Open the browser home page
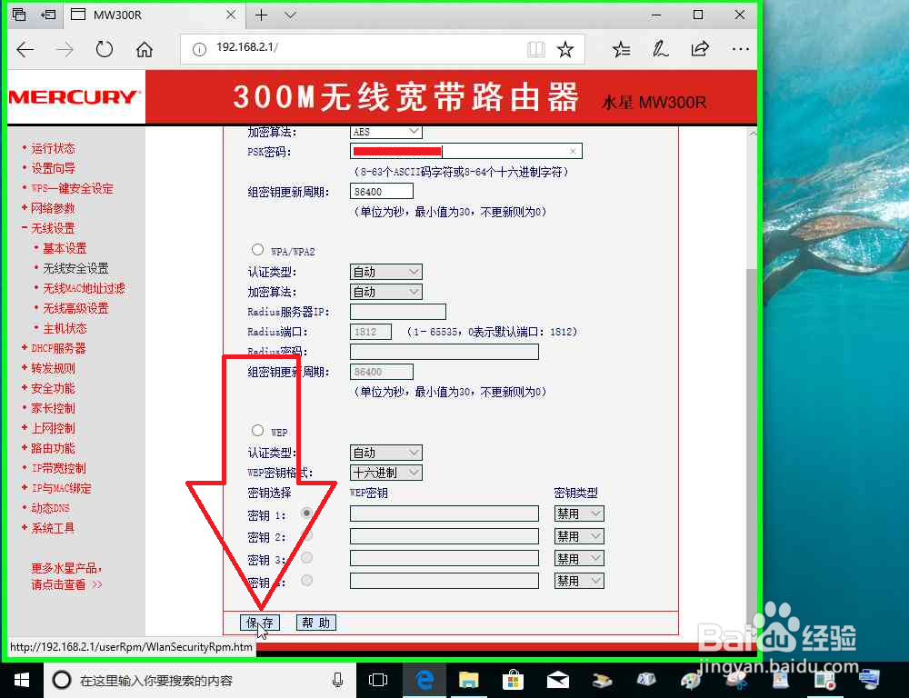Image resolution: width=909 pixels, height=698 pixels. 145,50
